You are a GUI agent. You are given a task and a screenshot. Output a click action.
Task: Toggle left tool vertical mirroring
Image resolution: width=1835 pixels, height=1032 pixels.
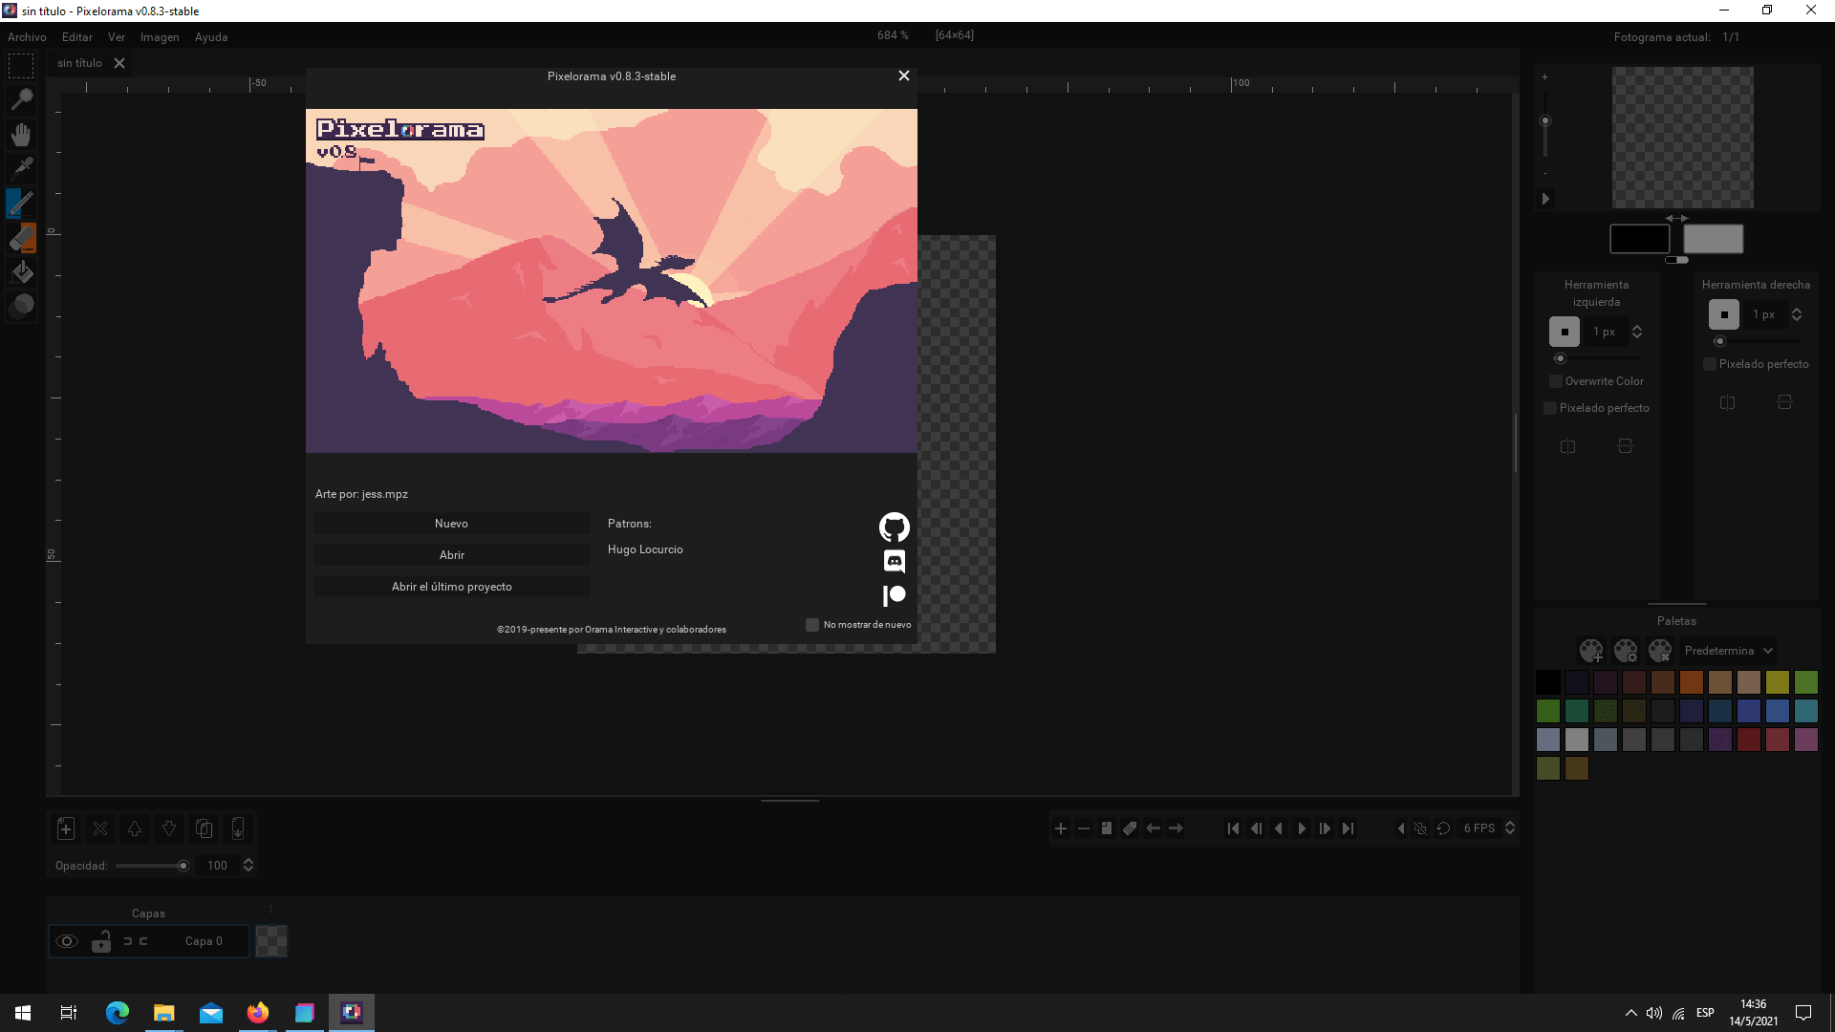point(1625,446)
